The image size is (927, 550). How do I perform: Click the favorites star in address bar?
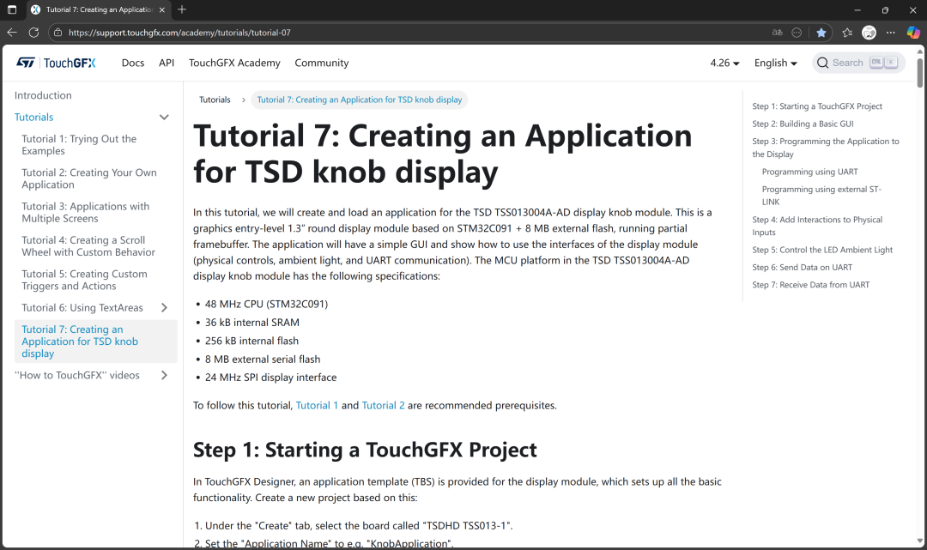pos(821,33)
